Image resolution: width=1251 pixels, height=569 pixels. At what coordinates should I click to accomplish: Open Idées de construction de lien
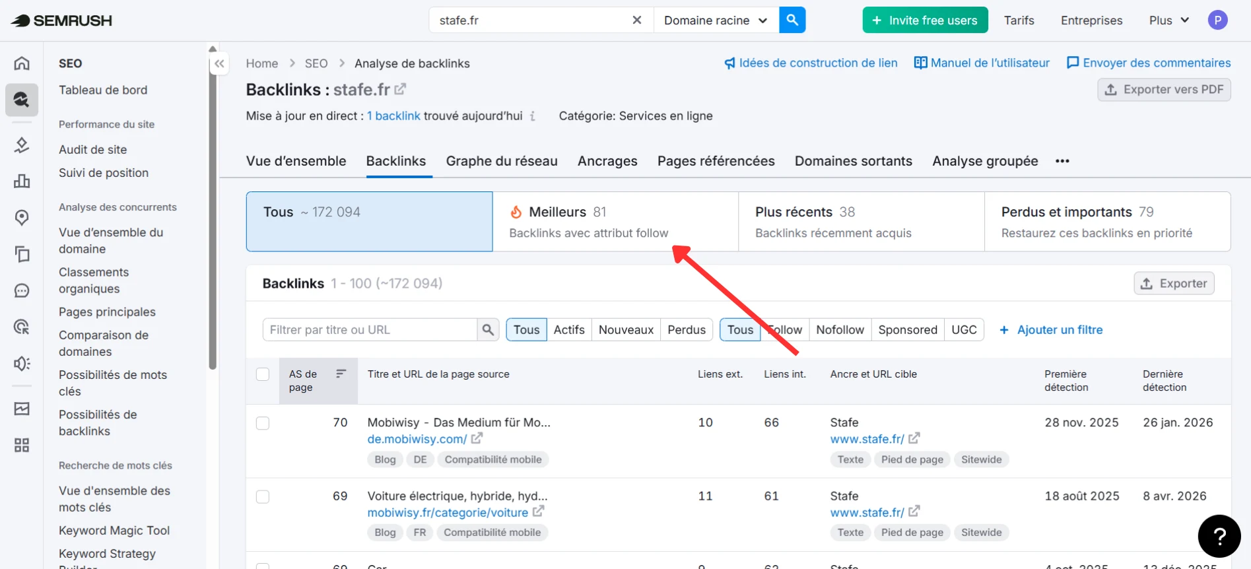[811, 63]
